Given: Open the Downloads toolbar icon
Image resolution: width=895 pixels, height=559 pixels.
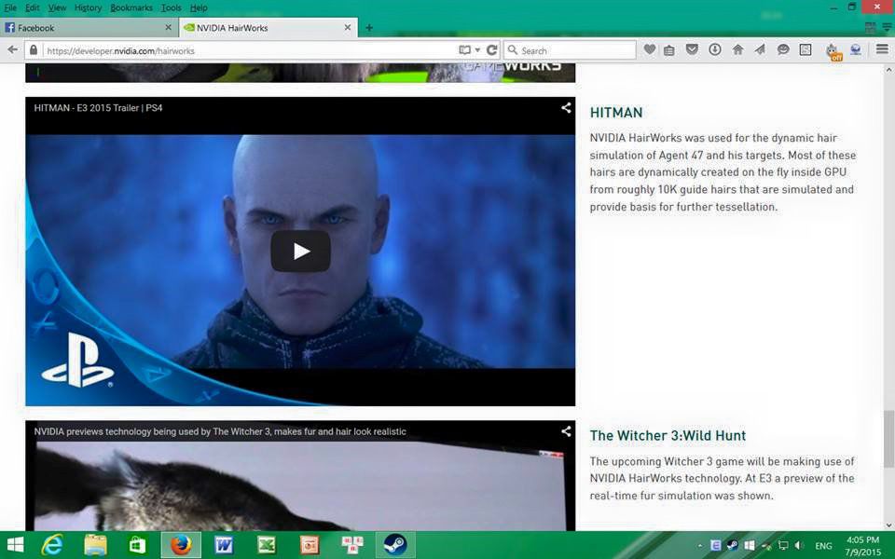Looking at the screenshot, I should [x=715, y=50].
